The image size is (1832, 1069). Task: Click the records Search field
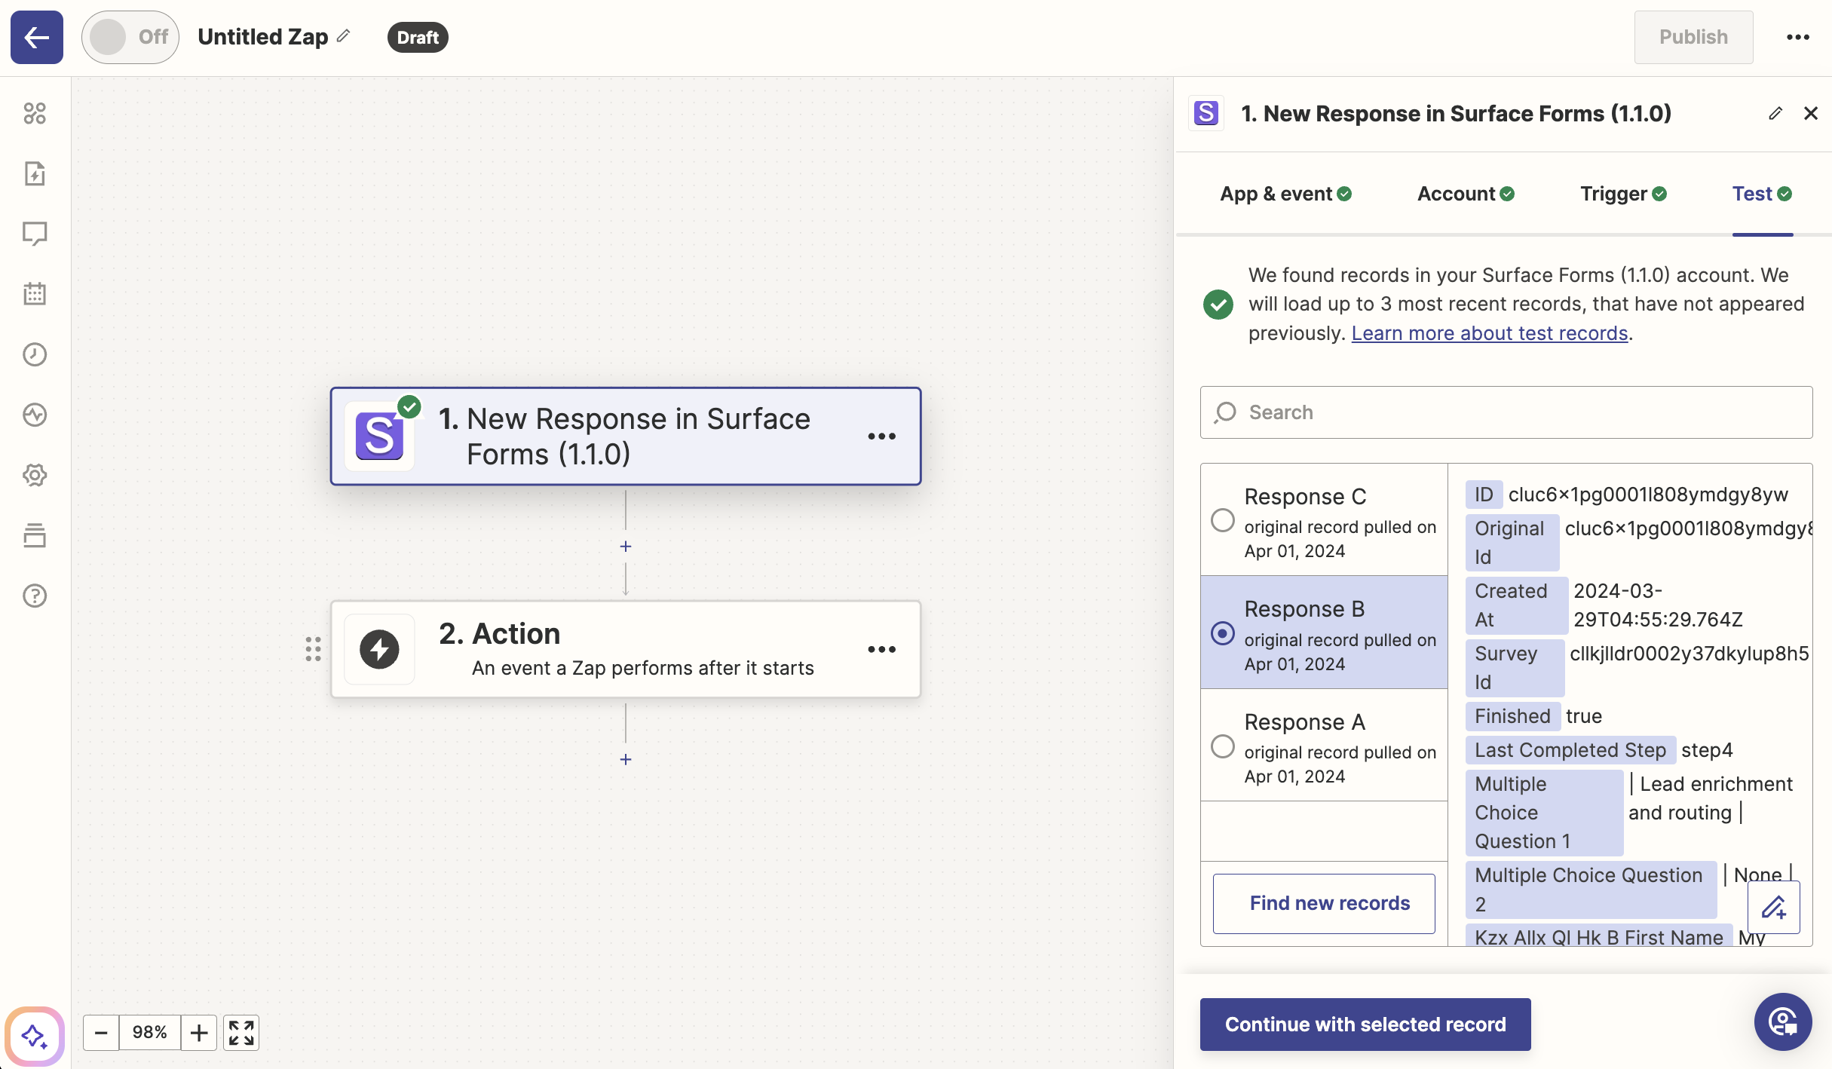coord(1508,412)
